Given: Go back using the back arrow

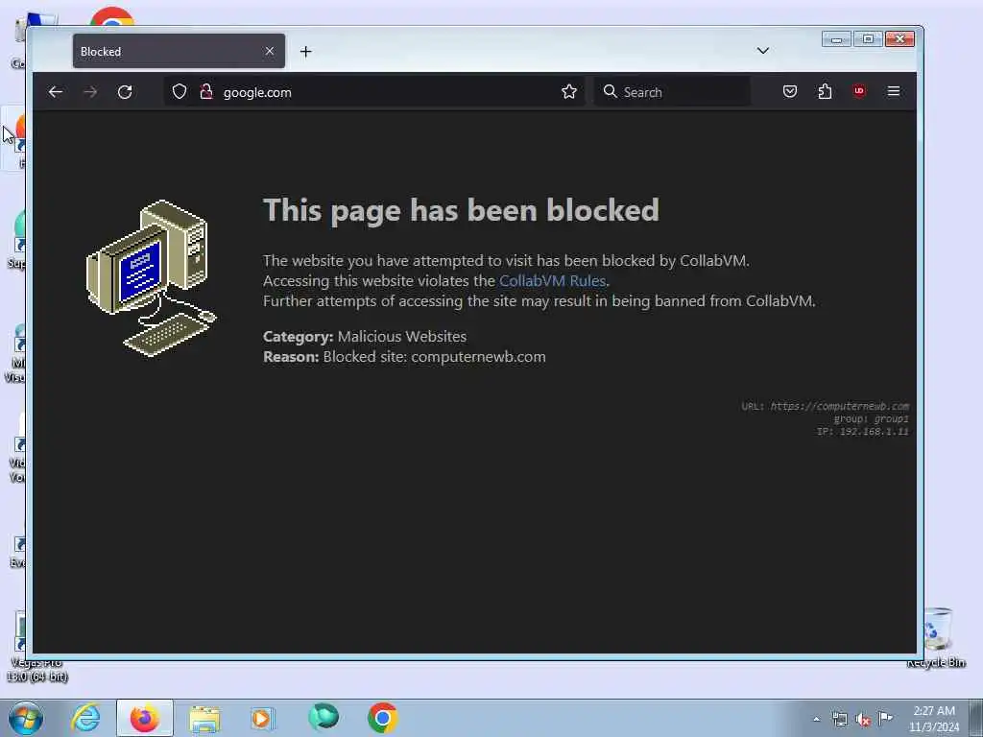Looking at the screenshot, I should click(55, 92).
